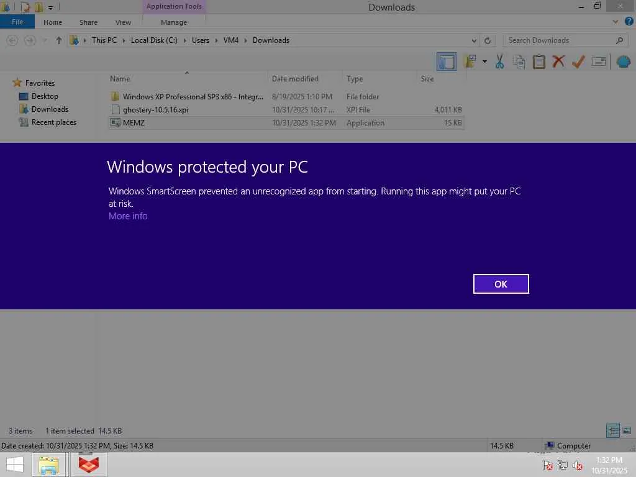Select the ghostery-10.5.16.xpi file
Screen dimensions: 636x477
point(286,109)
